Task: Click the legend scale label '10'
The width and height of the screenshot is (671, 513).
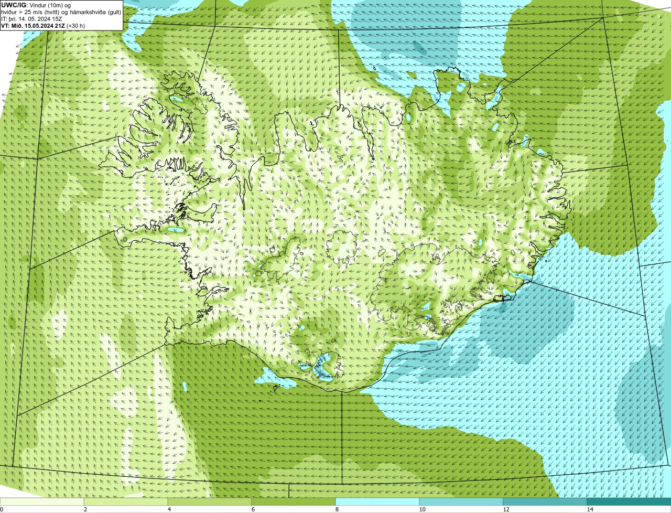Action: pyautogui.click(x=422, y=509)
